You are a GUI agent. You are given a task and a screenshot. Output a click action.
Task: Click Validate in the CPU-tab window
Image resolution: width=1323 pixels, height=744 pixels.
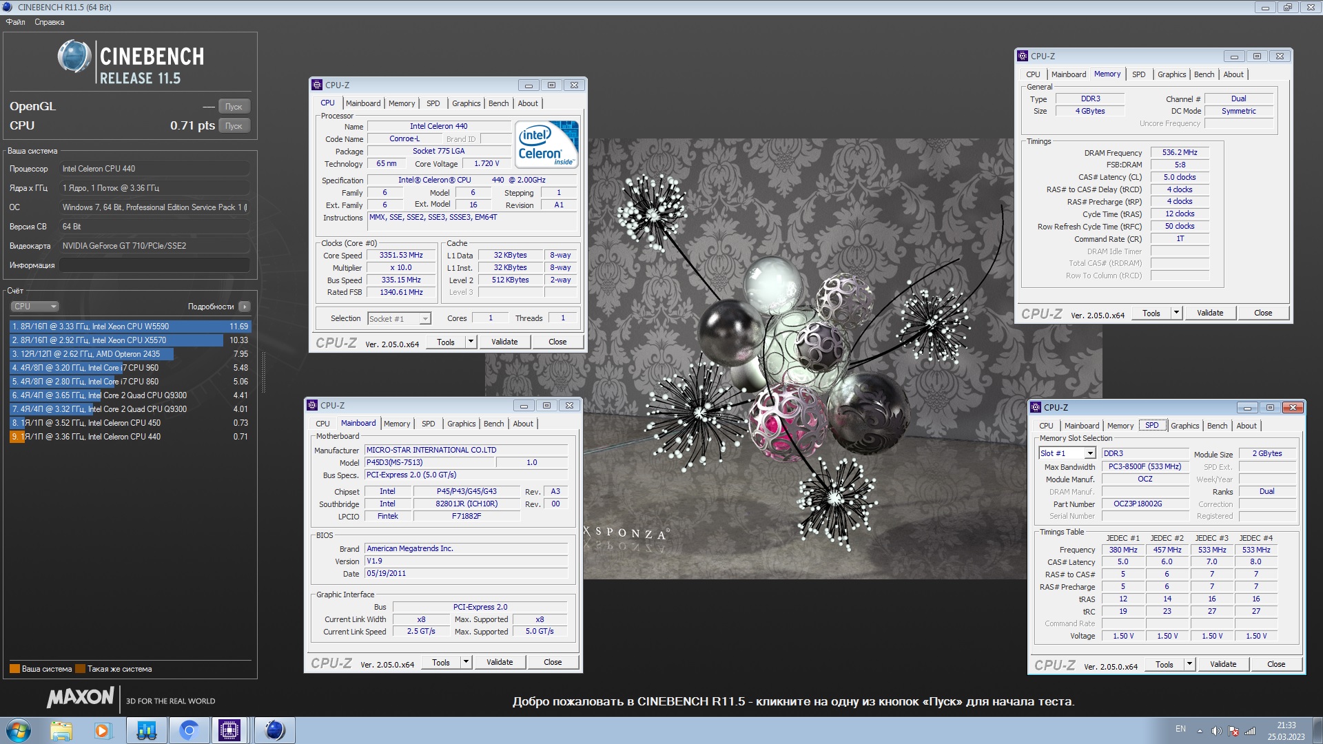point(504,342)
